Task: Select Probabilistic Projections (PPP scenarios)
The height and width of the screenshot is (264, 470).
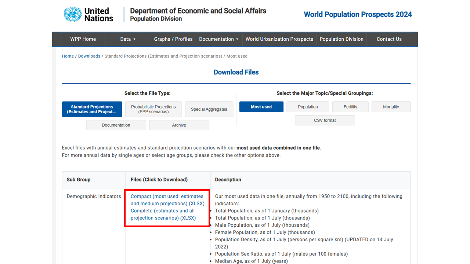Action: coord(153,109)
